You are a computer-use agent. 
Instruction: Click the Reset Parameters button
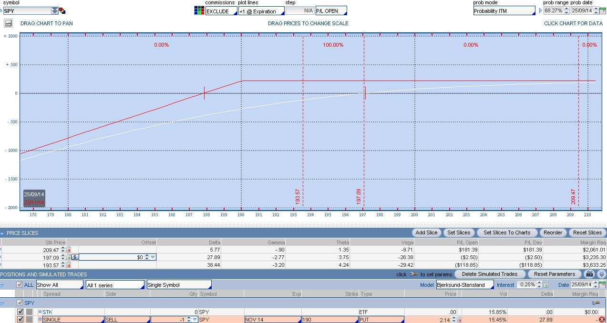coord(555,274)
